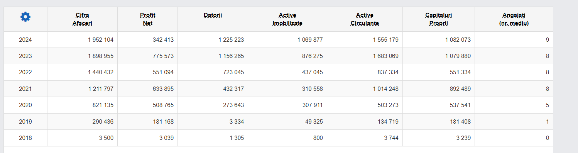The width and height of the screenshot is (578, 153).
Task: Click the Profit Net column header
Action: (x=147, y=19)
